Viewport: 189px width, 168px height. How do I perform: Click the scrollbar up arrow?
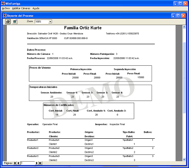(184, 27)
